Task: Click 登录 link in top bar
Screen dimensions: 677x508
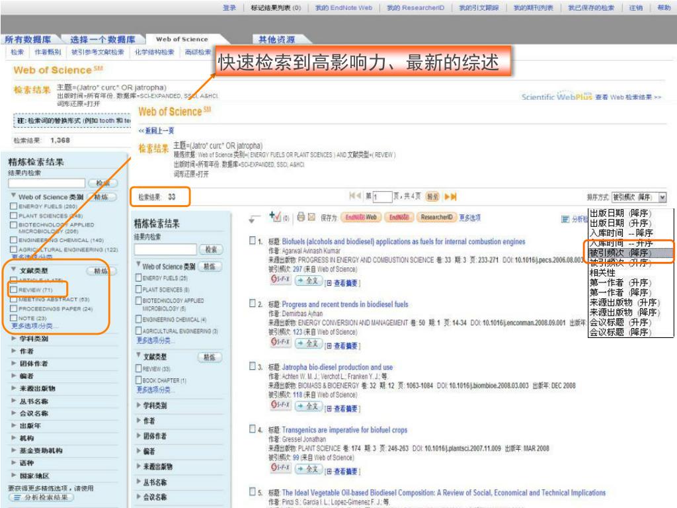Action: coord(229,7)
